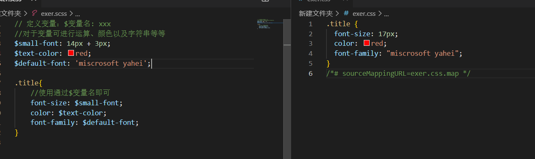
Task: Click .title { selector in exer.css
Action: (x=342, y=24)
